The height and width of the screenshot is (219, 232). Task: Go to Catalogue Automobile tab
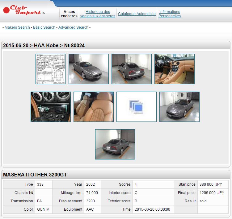(x=137, y=14)
